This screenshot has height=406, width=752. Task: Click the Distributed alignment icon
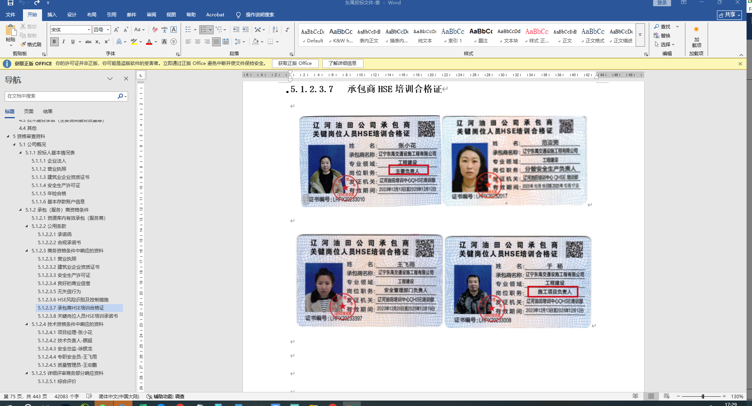click(226, 42)
